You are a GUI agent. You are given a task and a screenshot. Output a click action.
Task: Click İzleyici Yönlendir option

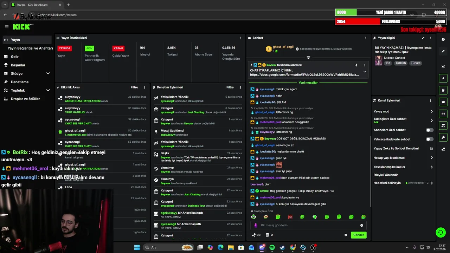tap(386, 175)
